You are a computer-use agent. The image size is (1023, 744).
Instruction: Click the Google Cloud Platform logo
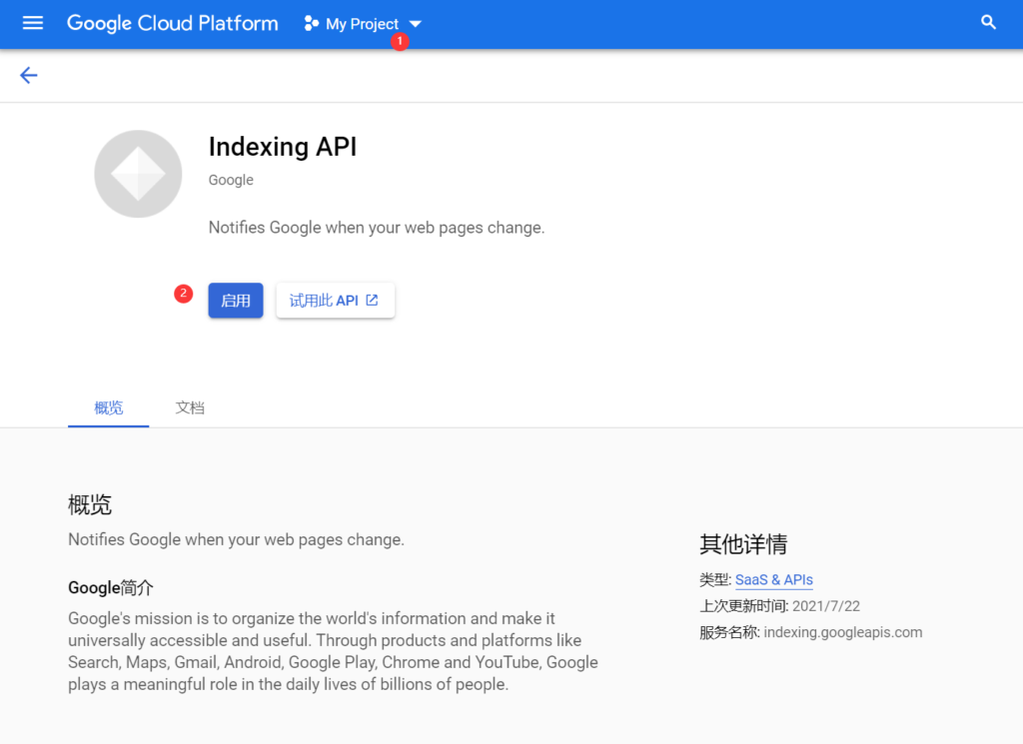coord(172,23)
